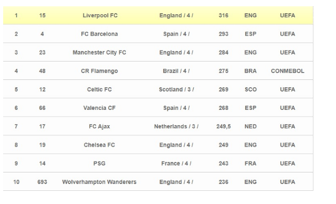
Task: Click previous rank 693 for Wolverhampton
Action: [42, 182]
